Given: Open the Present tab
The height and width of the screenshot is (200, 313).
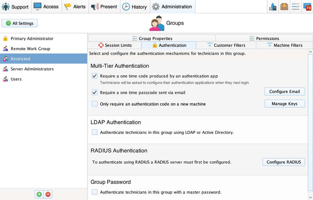Looking at the screenshot, I should point(104,7).
